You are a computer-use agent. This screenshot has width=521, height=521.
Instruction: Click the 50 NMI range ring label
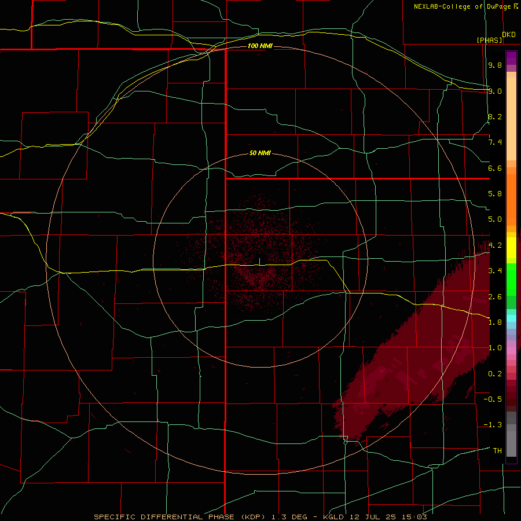click(x=260, y=153)
